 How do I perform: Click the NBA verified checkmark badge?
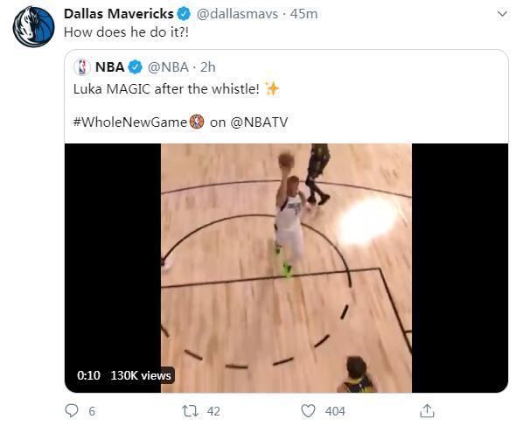[x=136, y=67]
